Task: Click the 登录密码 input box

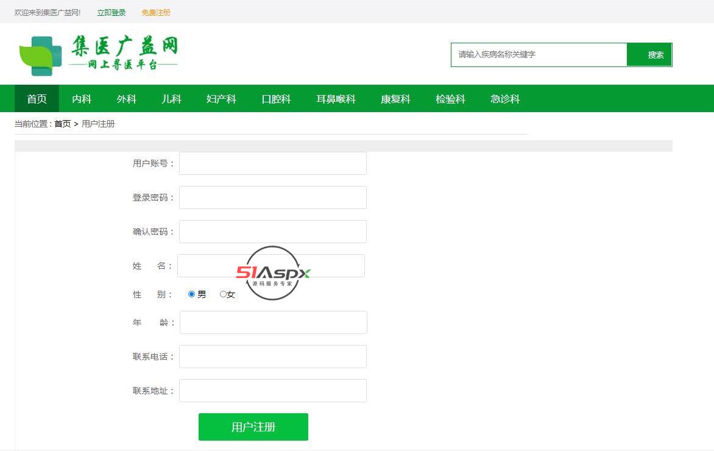Action: coord(272,197)
